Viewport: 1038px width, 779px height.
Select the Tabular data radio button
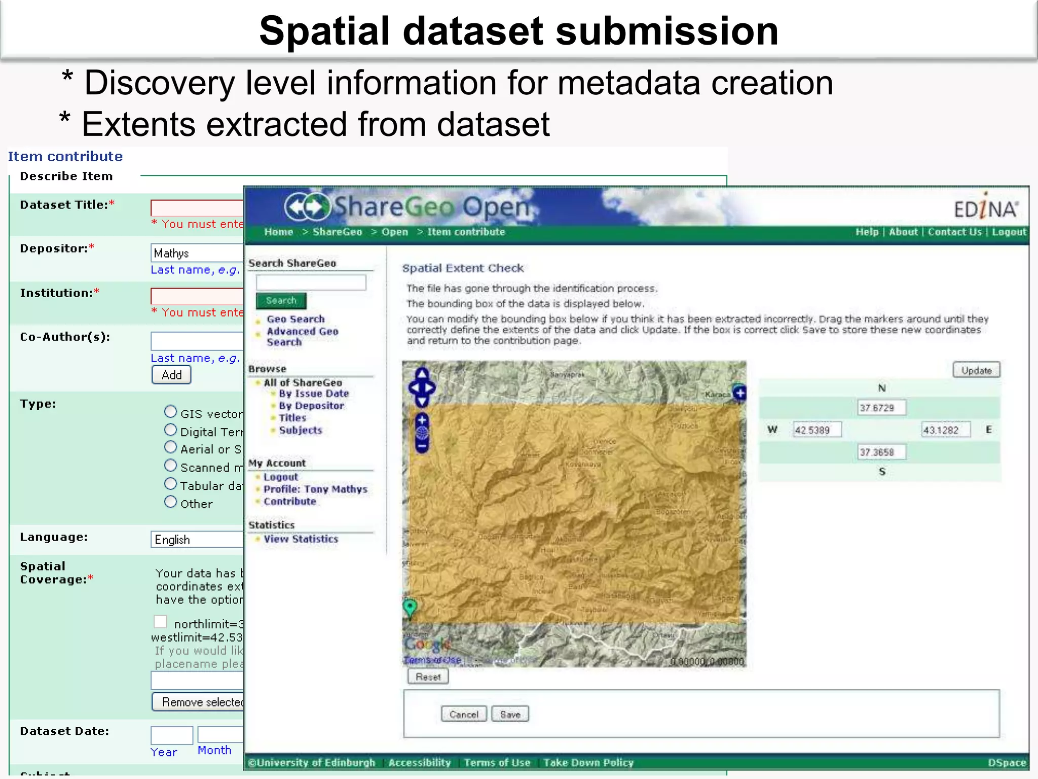pyautogui.click(x=171, y=483)
